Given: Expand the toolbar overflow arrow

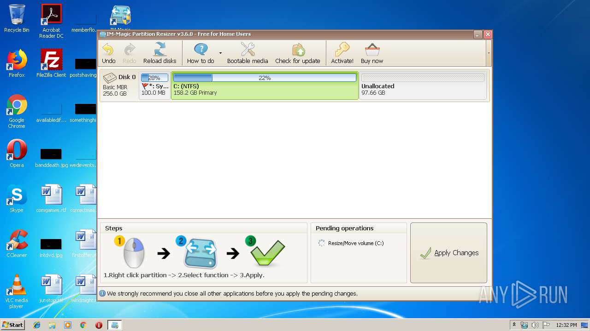Looking at the screenshot, I should click(489, 53).
